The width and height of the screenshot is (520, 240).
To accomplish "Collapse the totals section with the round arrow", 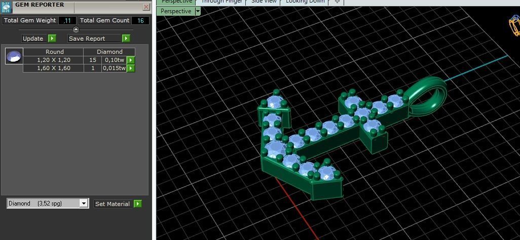I will tap(76, 29).
